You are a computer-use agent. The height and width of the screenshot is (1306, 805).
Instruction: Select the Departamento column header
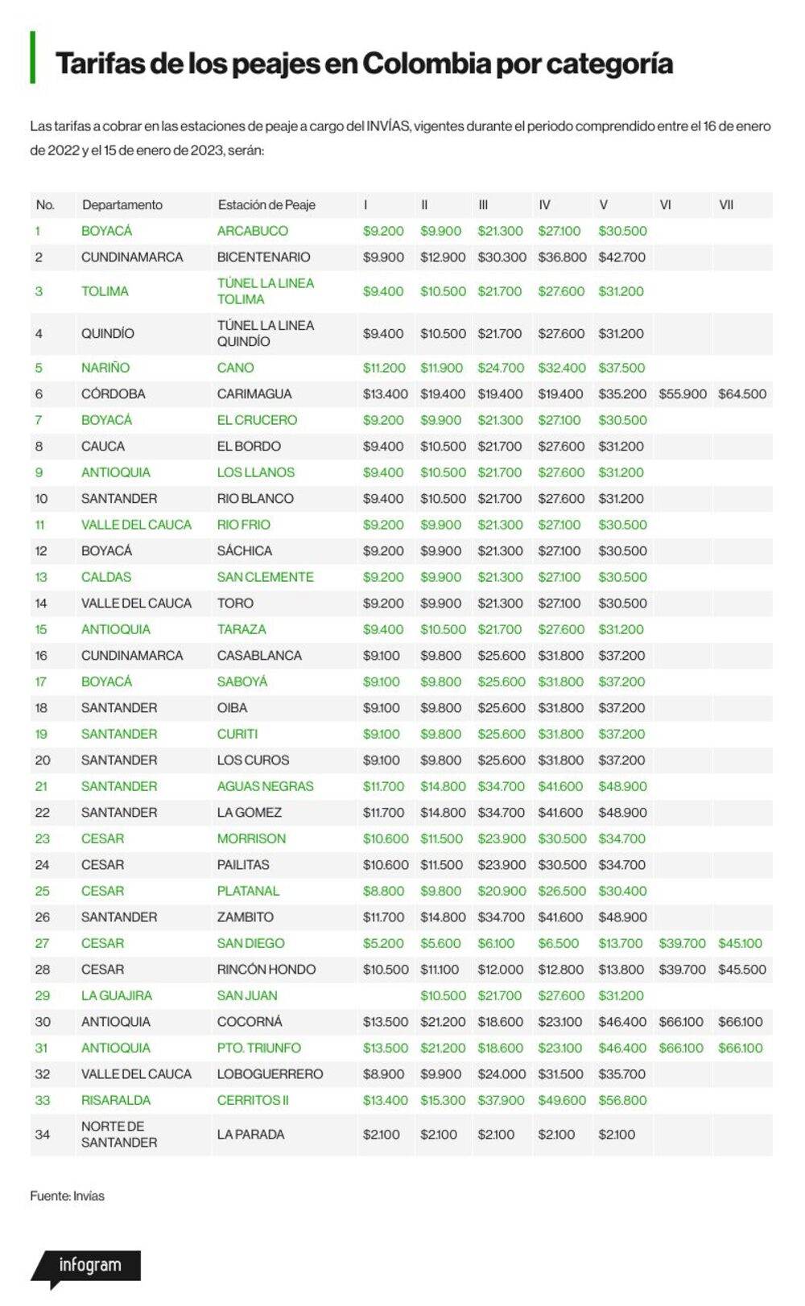click(122, 205)
